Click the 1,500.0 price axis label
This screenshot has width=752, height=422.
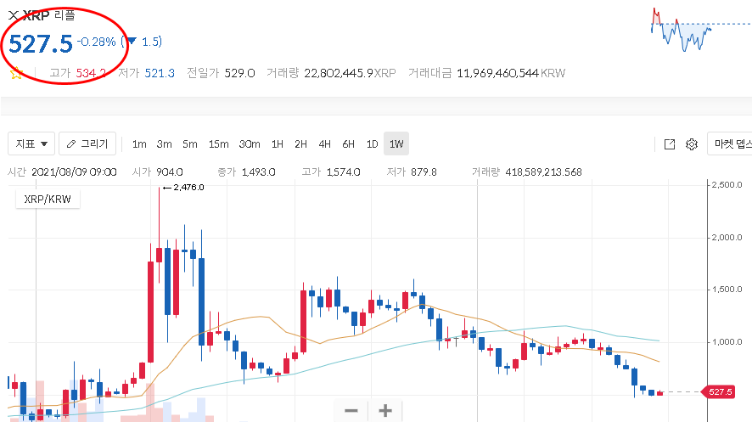click(727, 290)
